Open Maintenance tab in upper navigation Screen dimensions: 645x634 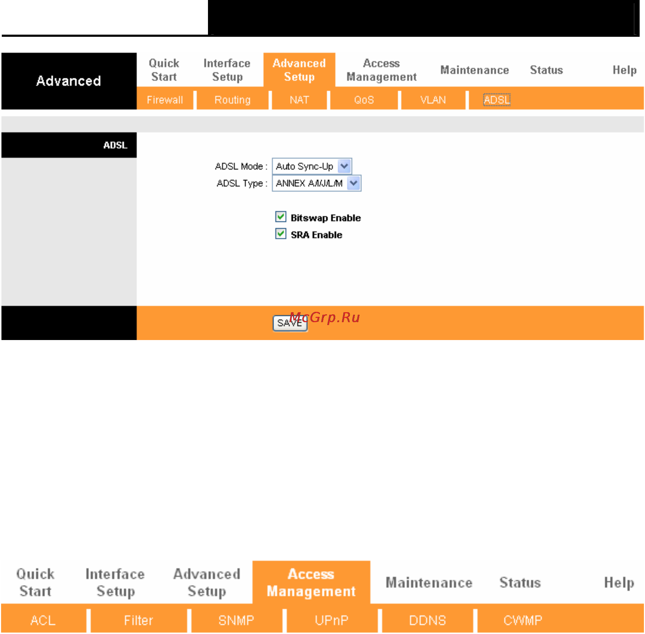point(475,70)
